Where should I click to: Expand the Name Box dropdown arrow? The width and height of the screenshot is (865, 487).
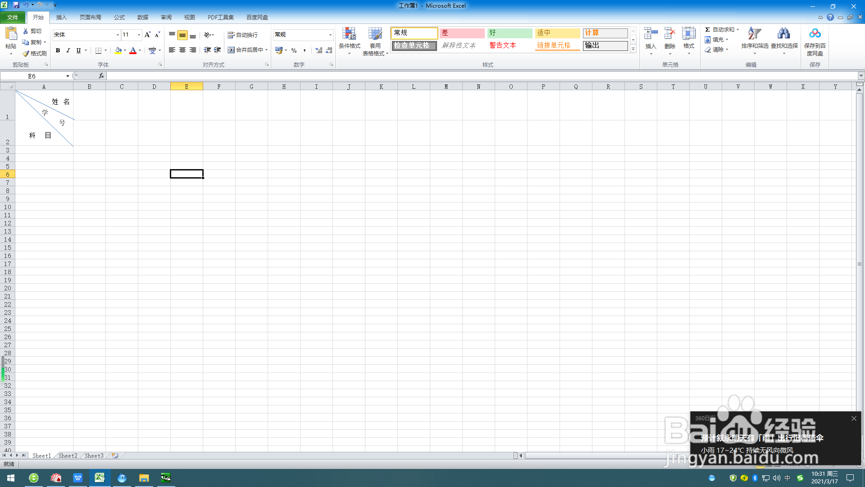coord(68,76)
